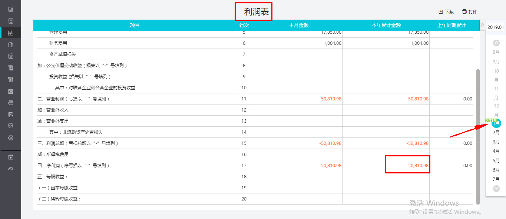Click the shield check sidebar icon

11,126
